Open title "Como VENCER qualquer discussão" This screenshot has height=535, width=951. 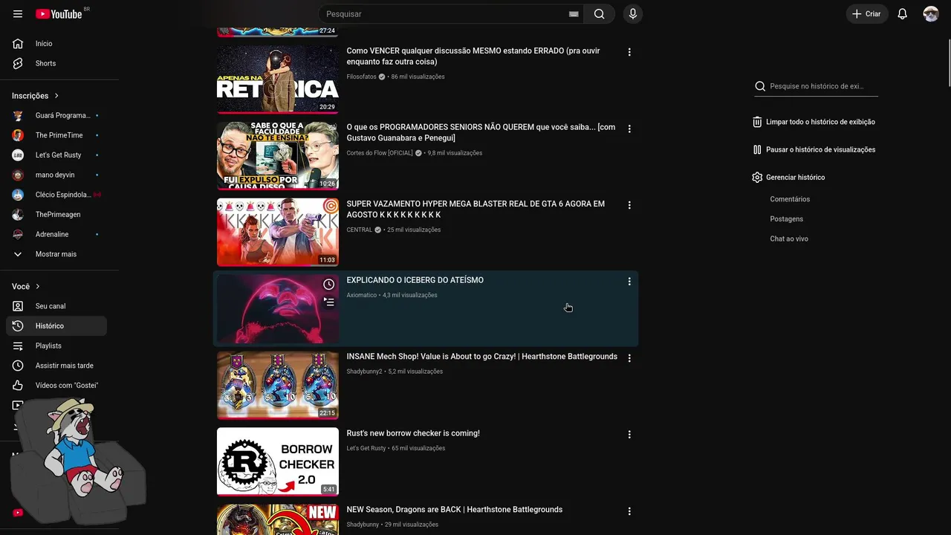[473, 56]
